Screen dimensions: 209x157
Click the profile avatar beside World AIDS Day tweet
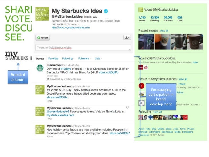pyautogui.click(x=40, y=90)
